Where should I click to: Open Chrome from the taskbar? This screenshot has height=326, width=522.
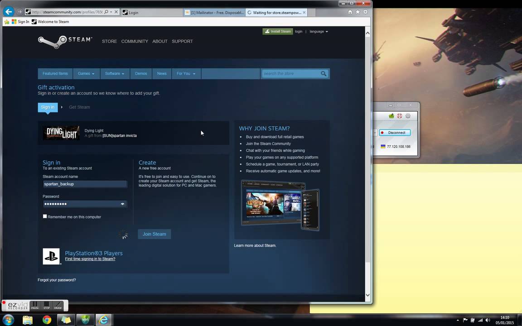(47, 320)
